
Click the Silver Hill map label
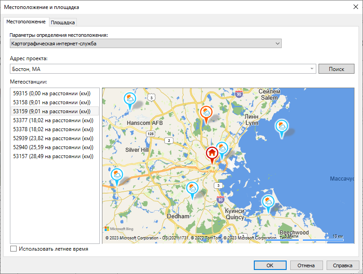(137, 150)
